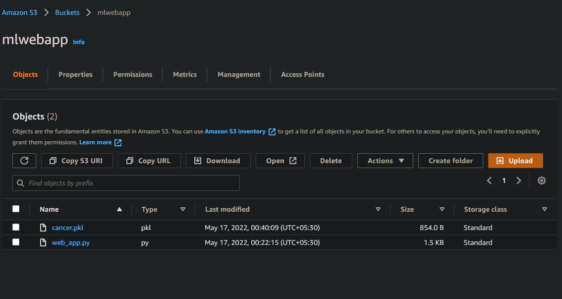Open the Actions dropdown menu
The height and width of the screenshot is (299, 562).
tap(385, 161)
